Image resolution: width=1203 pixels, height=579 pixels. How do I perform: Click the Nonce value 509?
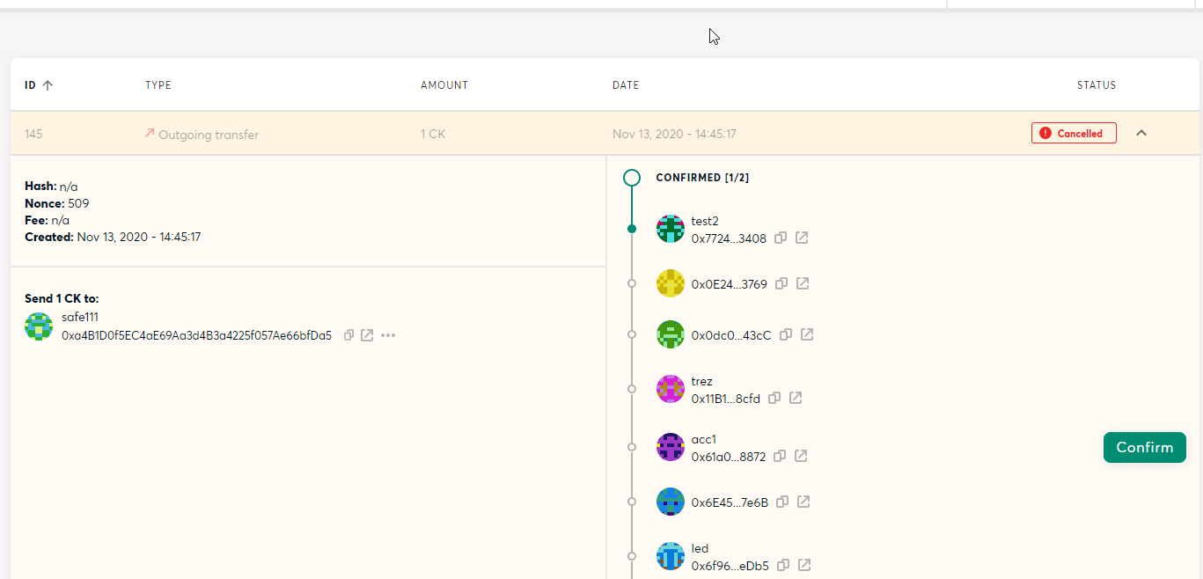pyautogui.click(x=78, y=203)
